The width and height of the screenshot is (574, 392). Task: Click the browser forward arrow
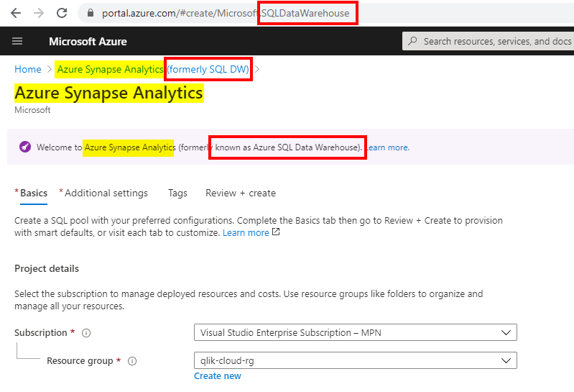[39, 13]
